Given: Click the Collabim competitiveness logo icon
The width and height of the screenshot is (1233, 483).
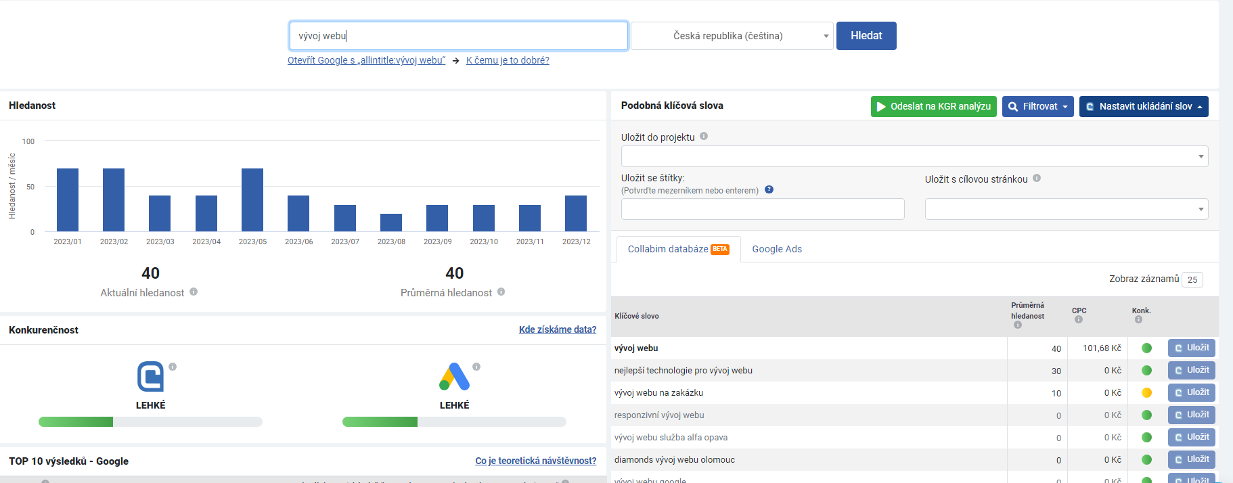Looking at the screenshot, I should coord(150,376).
